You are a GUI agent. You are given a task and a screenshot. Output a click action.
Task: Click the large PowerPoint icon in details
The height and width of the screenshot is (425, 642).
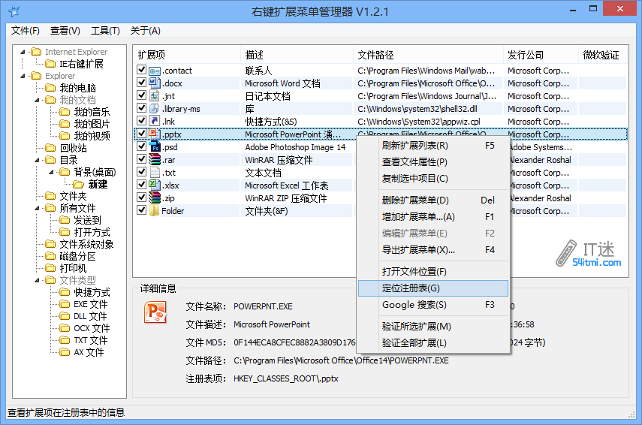pos(155,312)
